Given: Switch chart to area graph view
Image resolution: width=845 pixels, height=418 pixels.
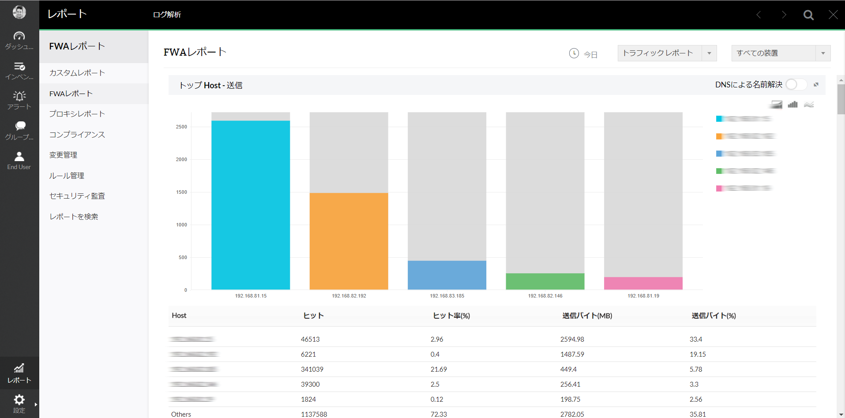Looking at the screenshot, I should pos(776,105).
